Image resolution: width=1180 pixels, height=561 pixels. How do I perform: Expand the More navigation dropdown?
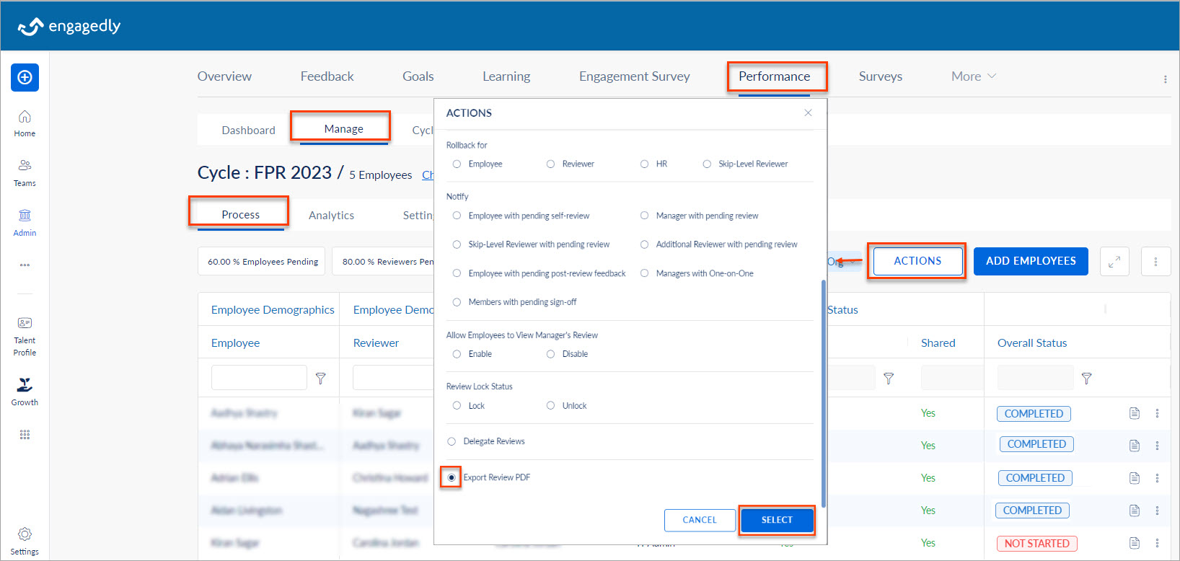pos(973,76)
